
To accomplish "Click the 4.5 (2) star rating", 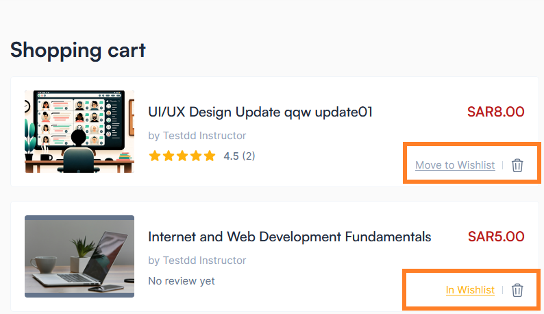I will (x=201, y=156).
